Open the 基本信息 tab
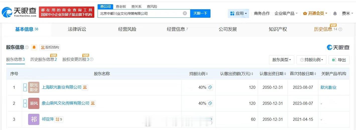Viewport: 356px width, 130px height. [x=27, y=29]
